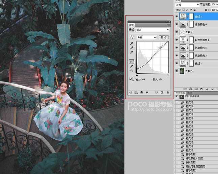Select history state 删除图层
Screen dimensions: 218x174
(191, 162)
